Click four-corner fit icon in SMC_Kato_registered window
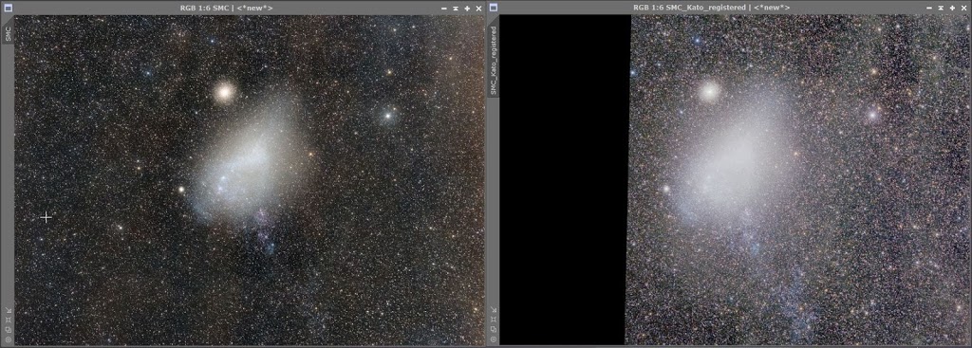Screen dimensions: 972x348 click(494, 321)
